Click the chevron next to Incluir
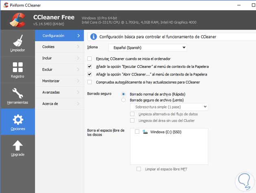Viewport: 256px width, 193px height. pyautogui.click(x=78, y=58)
